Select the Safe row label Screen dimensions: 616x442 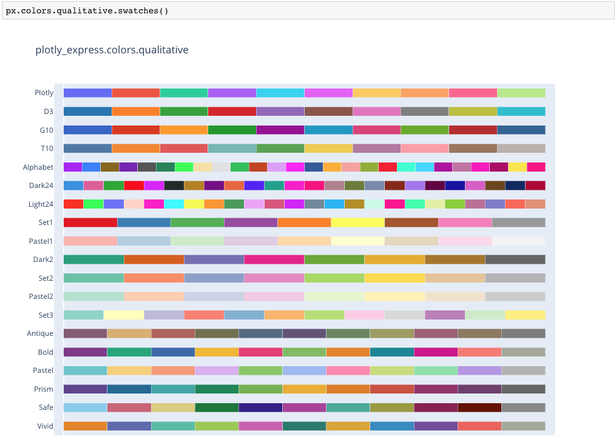[46, 407]
